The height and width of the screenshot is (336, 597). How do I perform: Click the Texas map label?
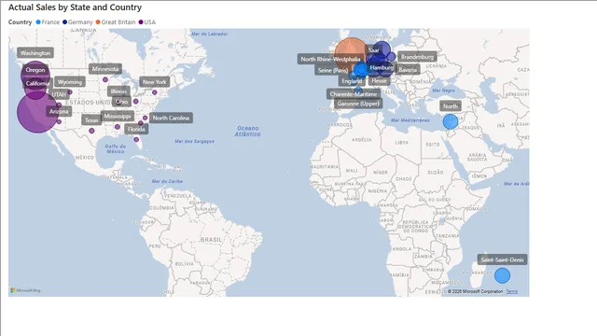click(x=91, y=120)
